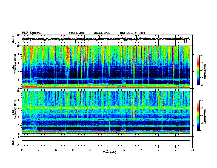The height and width of the screenshot is (168, 217).
Task: Click time axis tick label "3"
Action: [x=73, y=150]
